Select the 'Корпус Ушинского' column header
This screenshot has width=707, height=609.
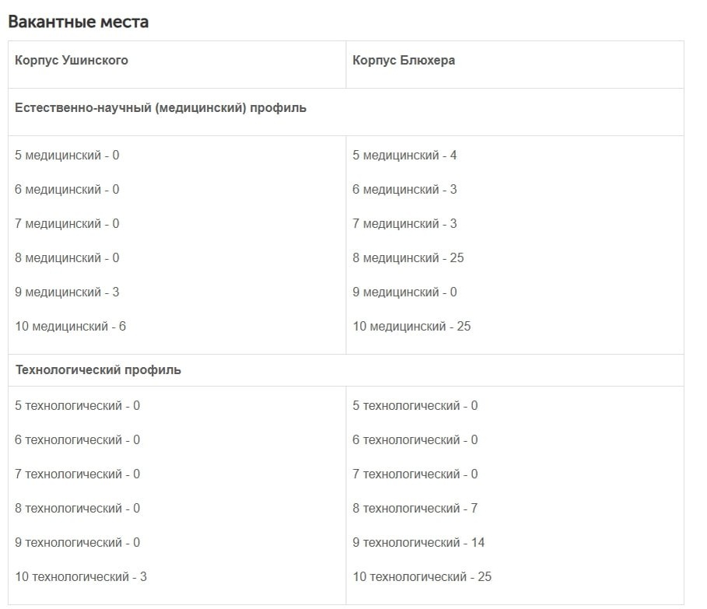72,61
